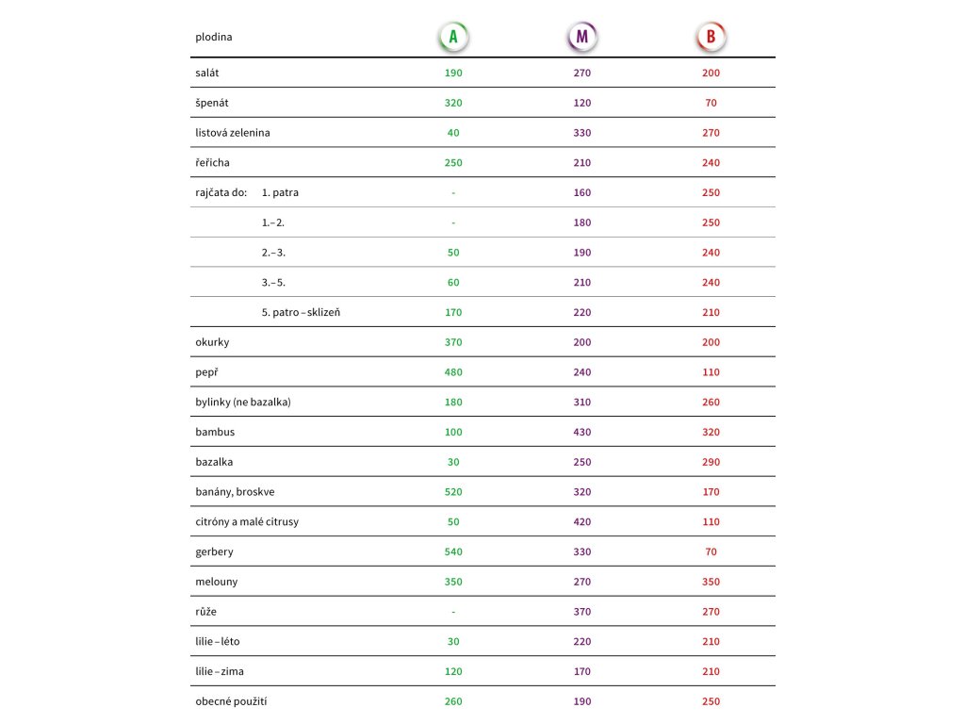The width and height of the screenshot is (965, 724).
Task: Select pepř A value 480
Action: [x=453, y=372]
